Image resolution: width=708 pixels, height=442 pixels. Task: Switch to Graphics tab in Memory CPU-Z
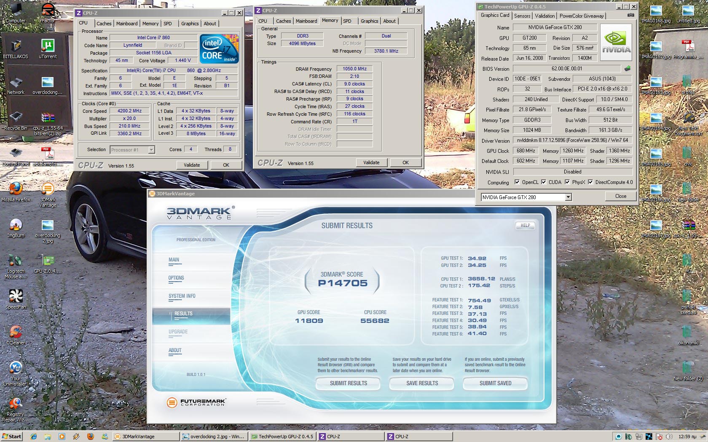pos(369,21)
